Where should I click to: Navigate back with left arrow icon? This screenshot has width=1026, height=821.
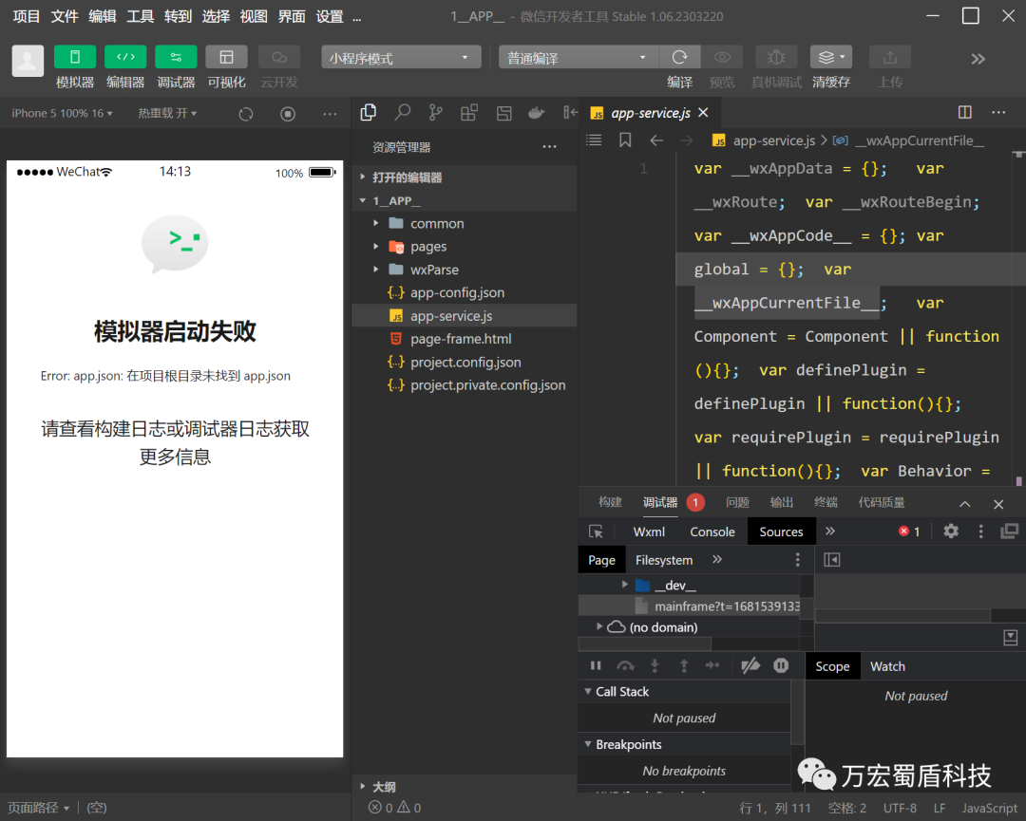tap(656, 140)
